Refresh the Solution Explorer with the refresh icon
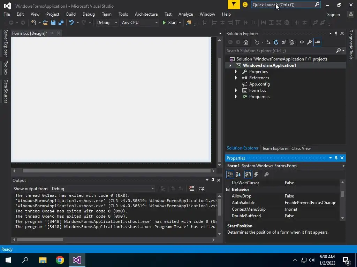The image size is (357, 267). pos(276,42)
